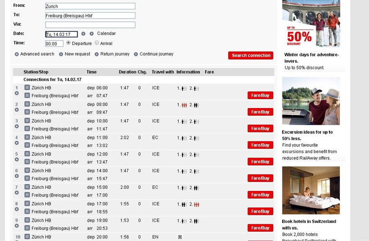Open Book hotels in Switzerland with us
369x241 pixels.
(309, 224)
